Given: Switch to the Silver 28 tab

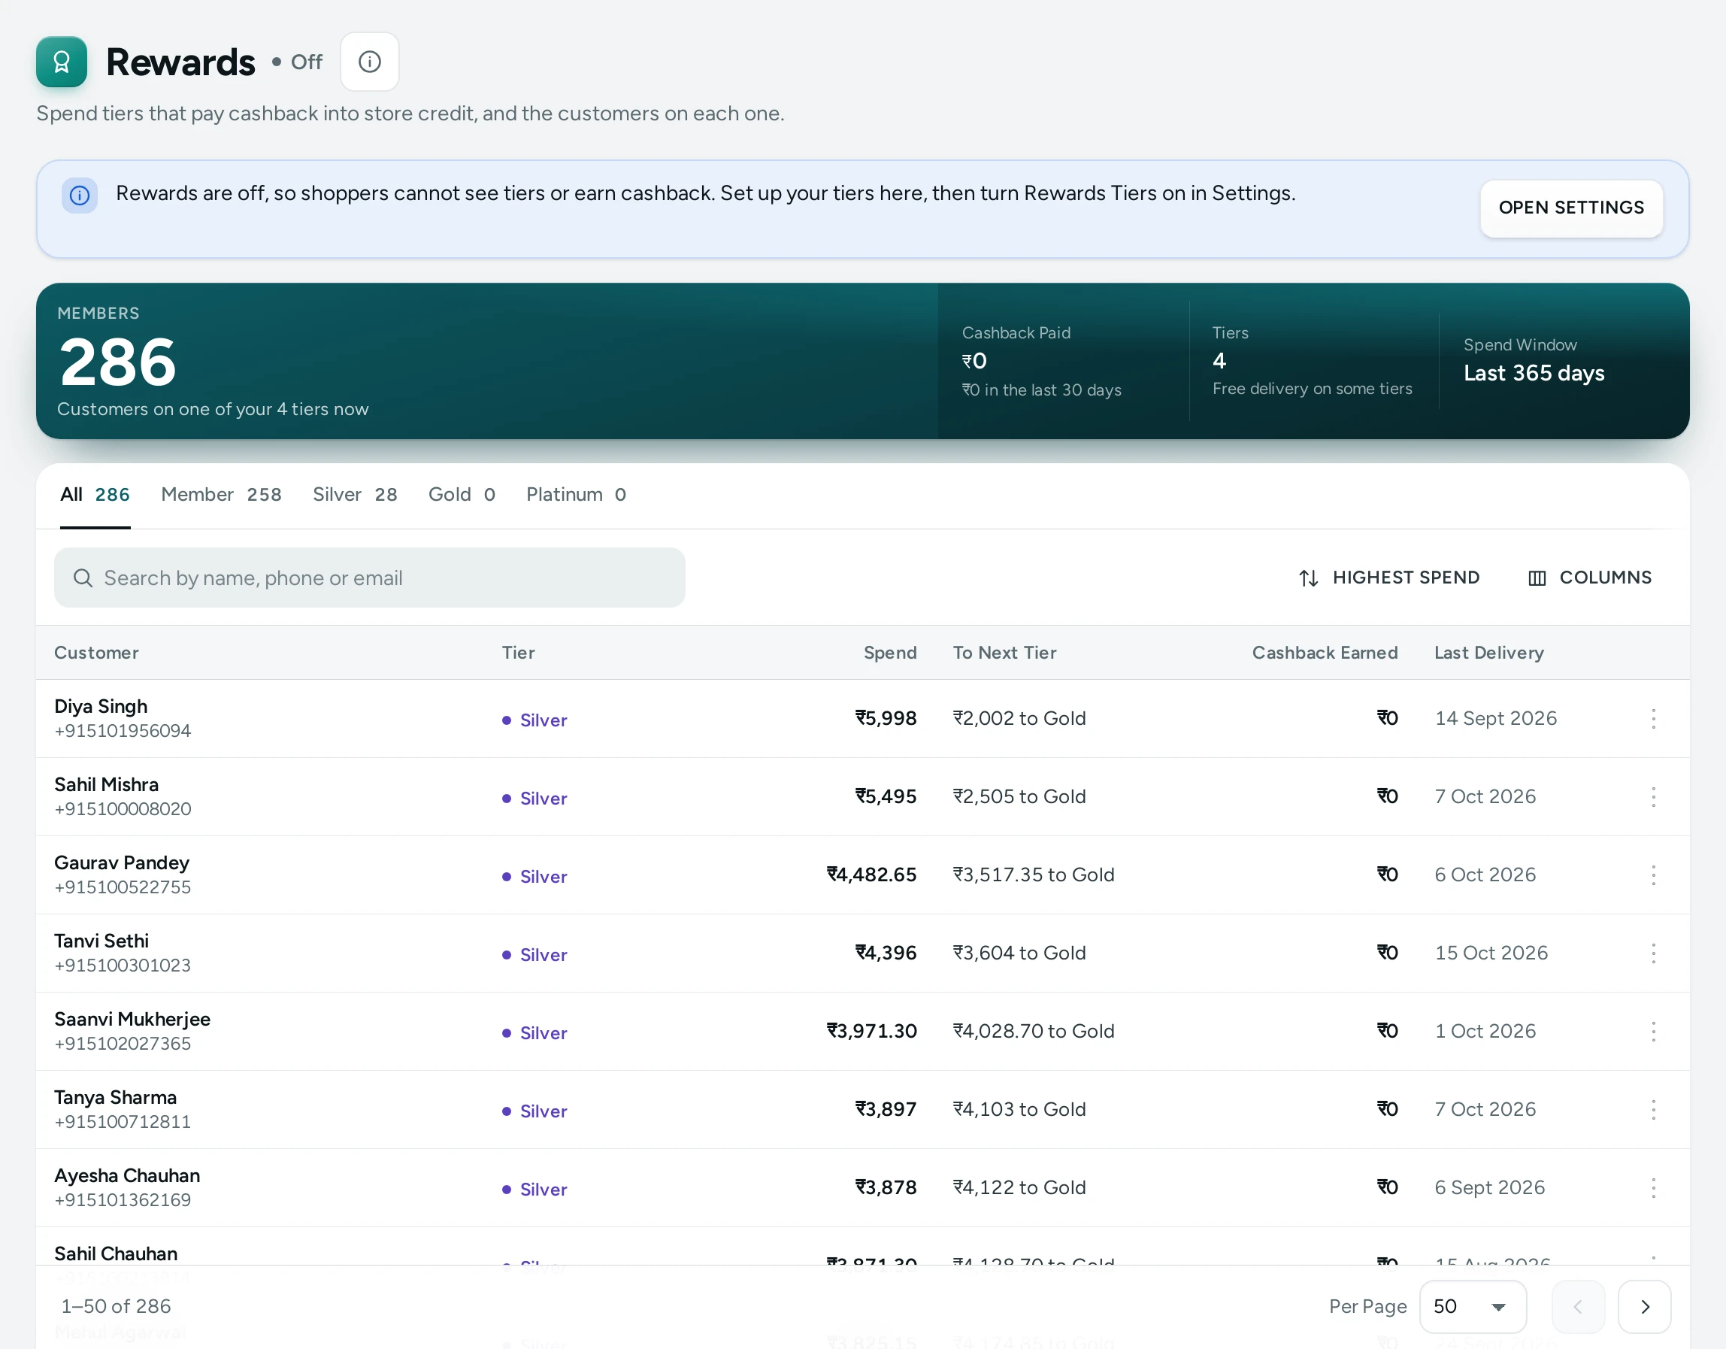Looking at the screenshot, I should tap(355, 495).
